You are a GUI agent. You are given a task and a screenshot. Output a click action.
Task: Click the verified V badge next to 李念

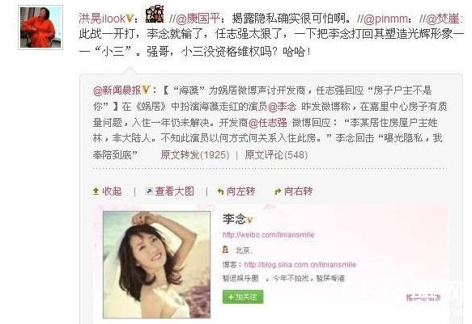(x=250, y=220)
